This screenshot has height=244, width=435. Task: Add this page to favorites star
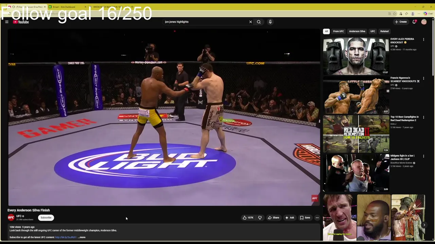(x=395, y=14)
